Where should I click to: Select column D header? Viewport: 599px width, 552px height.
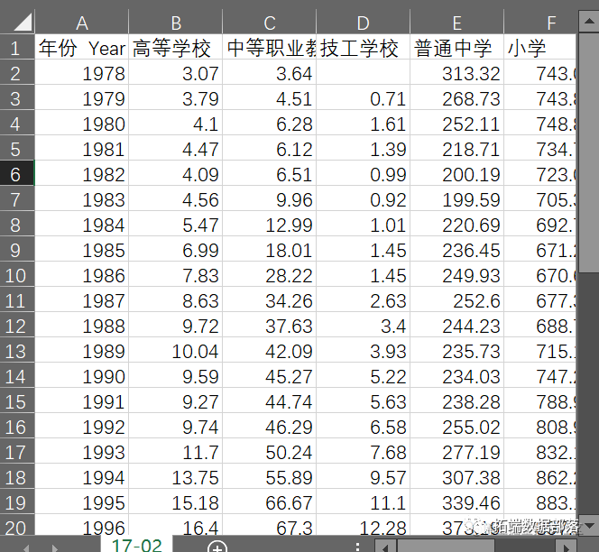coord(364,23)
